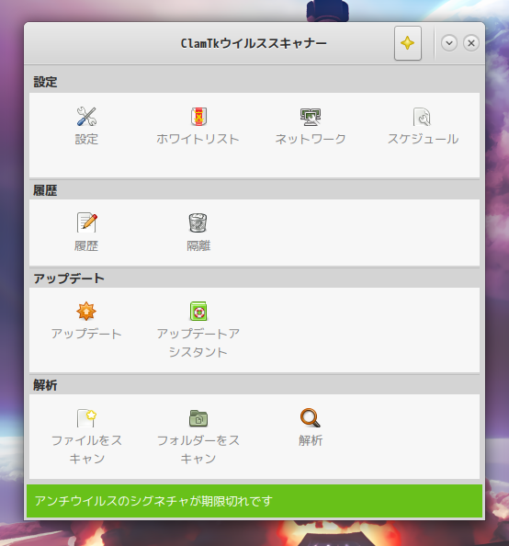Select the フォルダーをスキャン folder scan icon

pyautogui.click(x=198, y=418)
